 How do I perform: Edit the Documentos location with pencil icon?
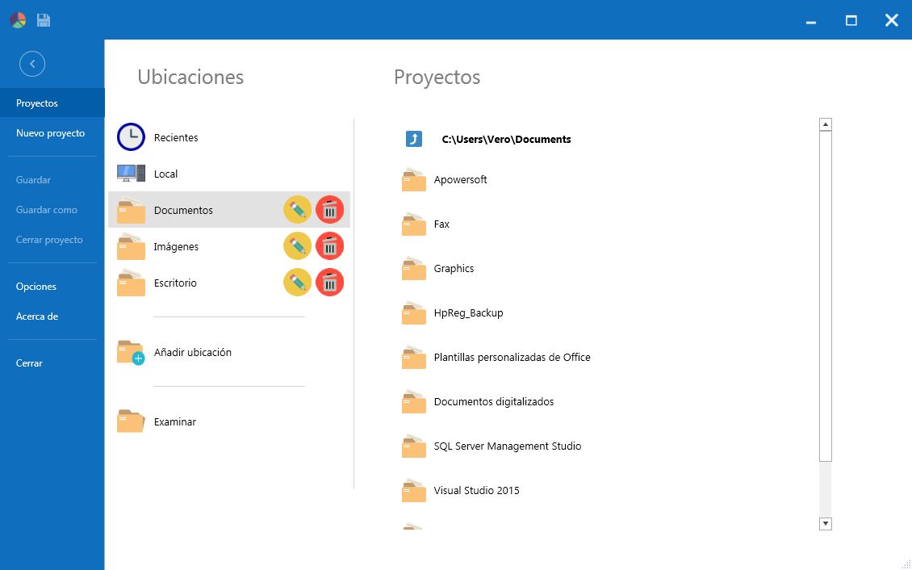(297, 210)
